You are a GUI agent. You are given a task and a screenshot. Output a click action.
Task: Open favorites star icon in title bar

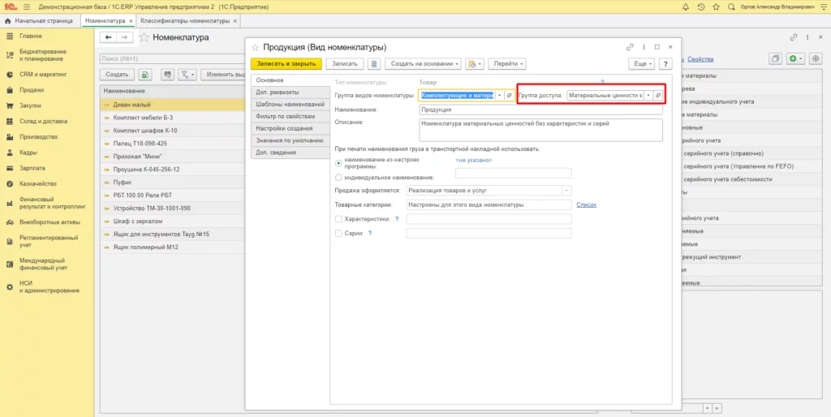click(716, 6)
